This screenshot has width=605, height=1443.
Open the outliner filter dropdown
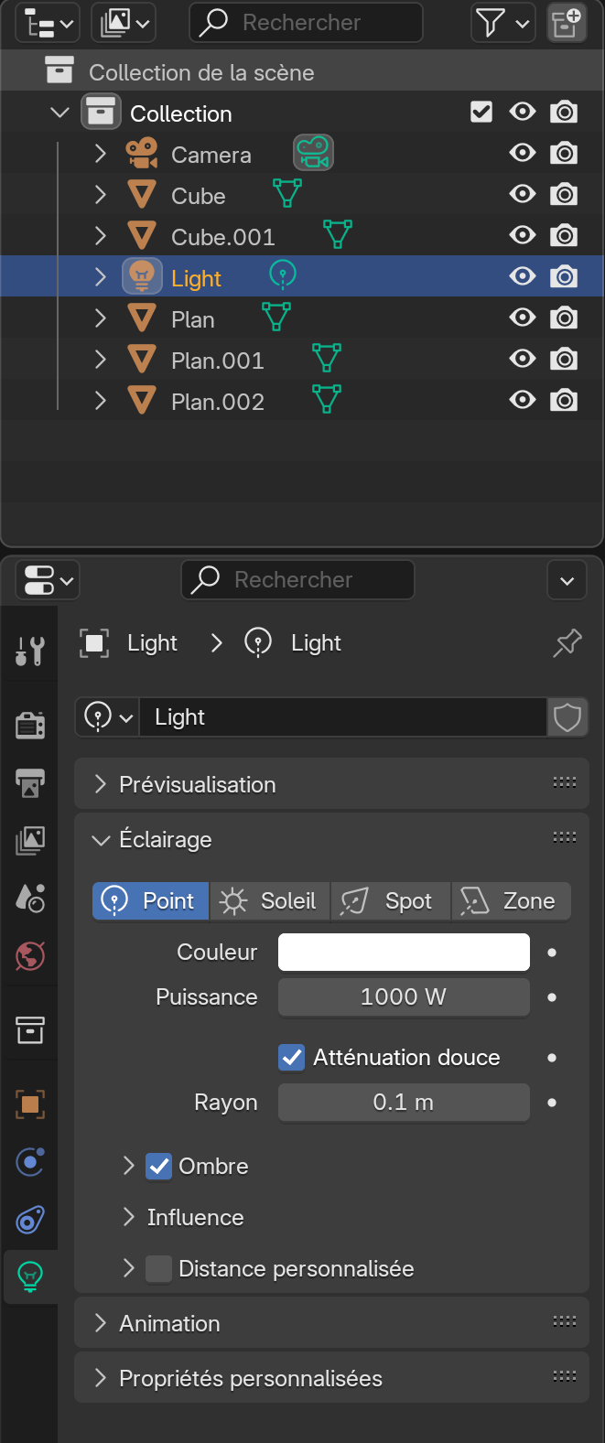tap(502, 23)
